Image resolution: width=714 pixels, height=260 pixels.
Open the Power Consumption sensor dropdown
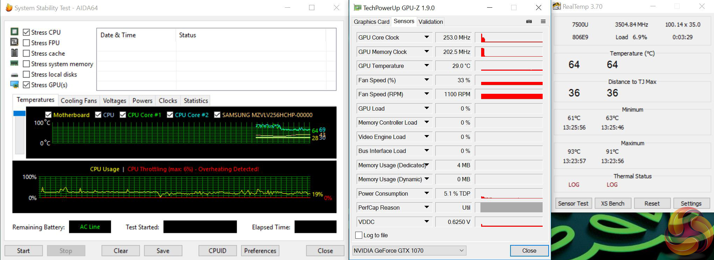tap(427, 193)
